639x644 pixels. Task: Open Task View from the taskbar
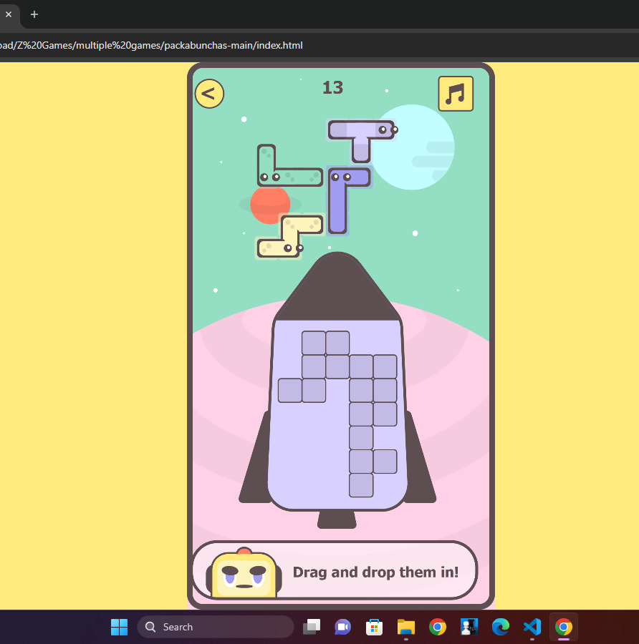coord(312,627)
